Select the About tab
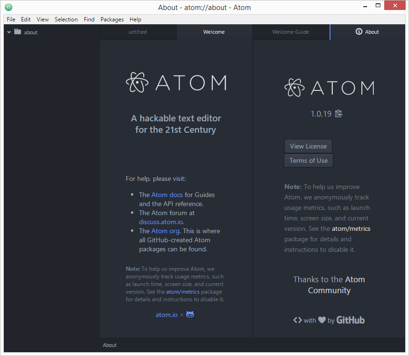The image size is (409, 356). 367,32
